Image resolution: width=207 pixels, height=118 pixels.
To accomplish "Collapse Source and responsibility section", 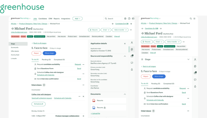I will click(x=125, y=56).
